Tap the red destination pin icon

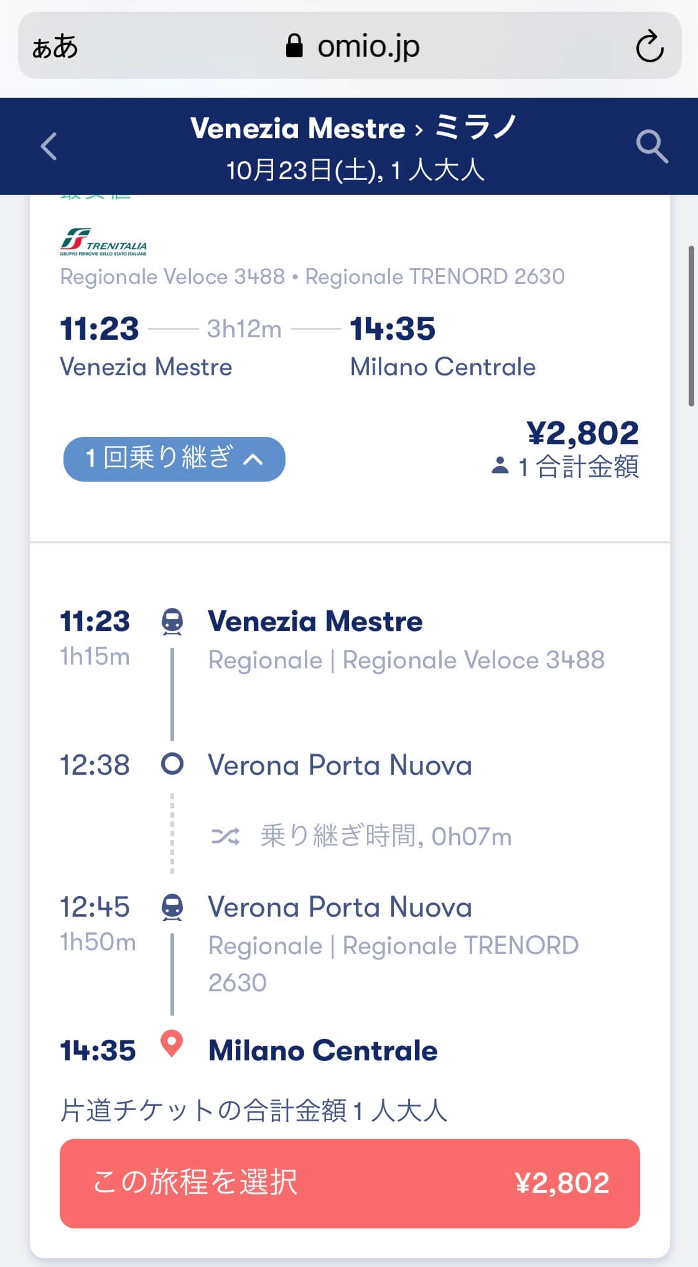pyautogui.click(x=172, y=1043)
